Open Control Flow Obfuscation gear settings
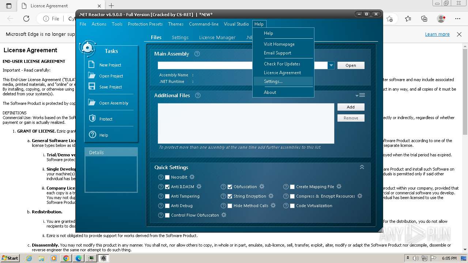This screenshot has height=263, width=468. point(224,215)
